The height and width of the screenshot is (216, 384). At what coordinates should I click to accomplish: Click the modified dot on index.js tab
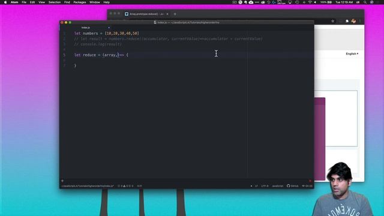[x=109, y=28]
